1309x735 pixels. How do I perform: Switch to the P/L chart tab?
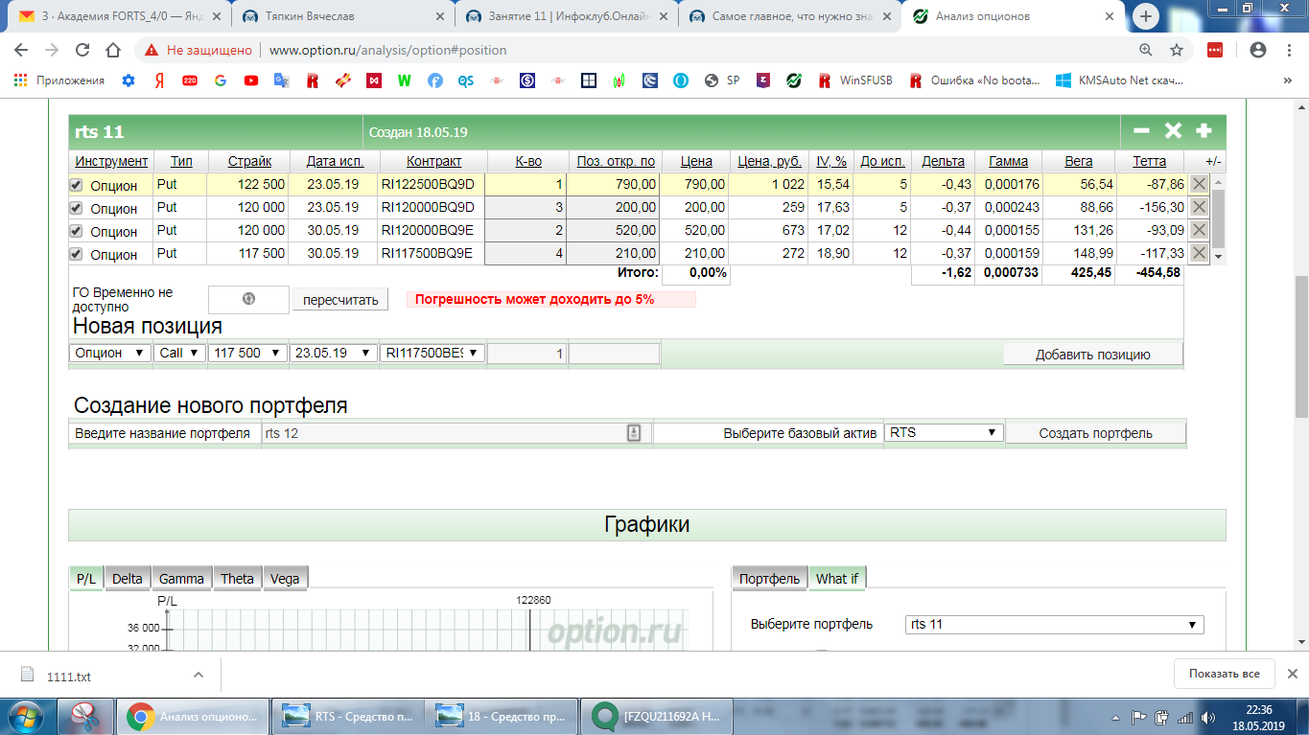pos(86,578)
